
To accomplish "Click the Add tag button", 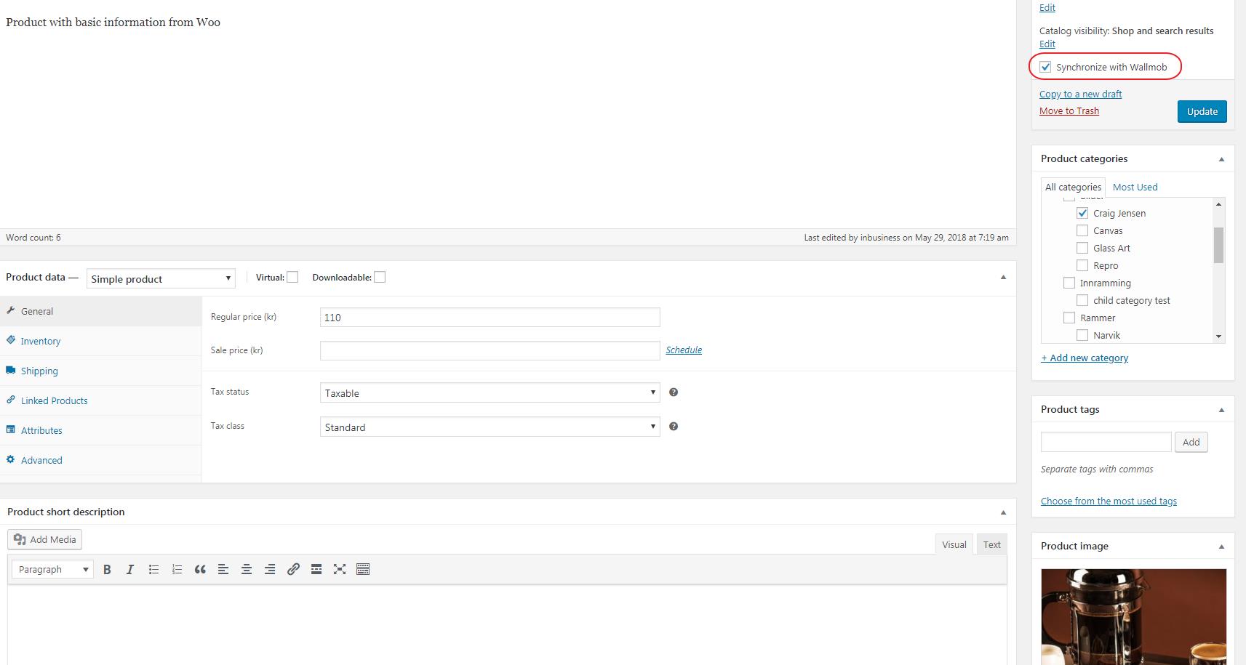I will pos(1191,442).
